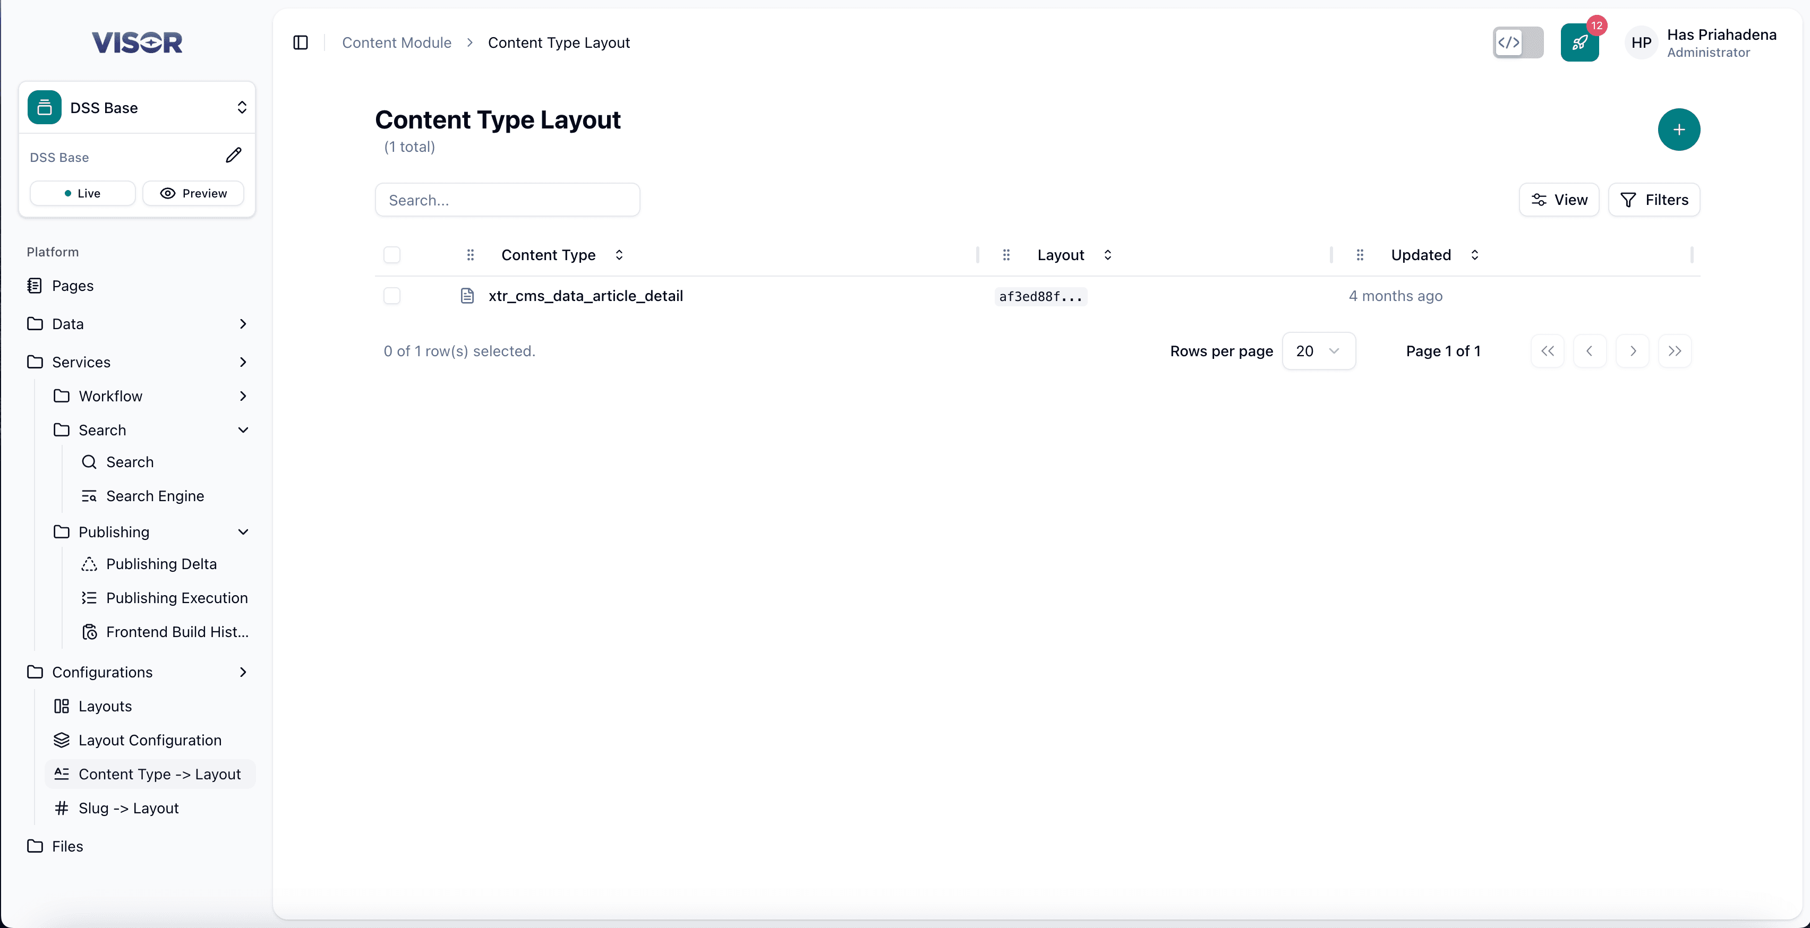Go to next page button
This screenshot has width=1810, height=928.
[1632, 351]
